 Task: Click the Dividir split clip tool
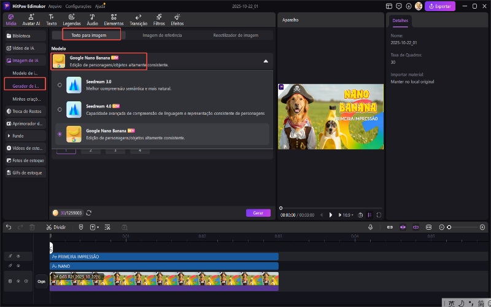tap(56, 227)
